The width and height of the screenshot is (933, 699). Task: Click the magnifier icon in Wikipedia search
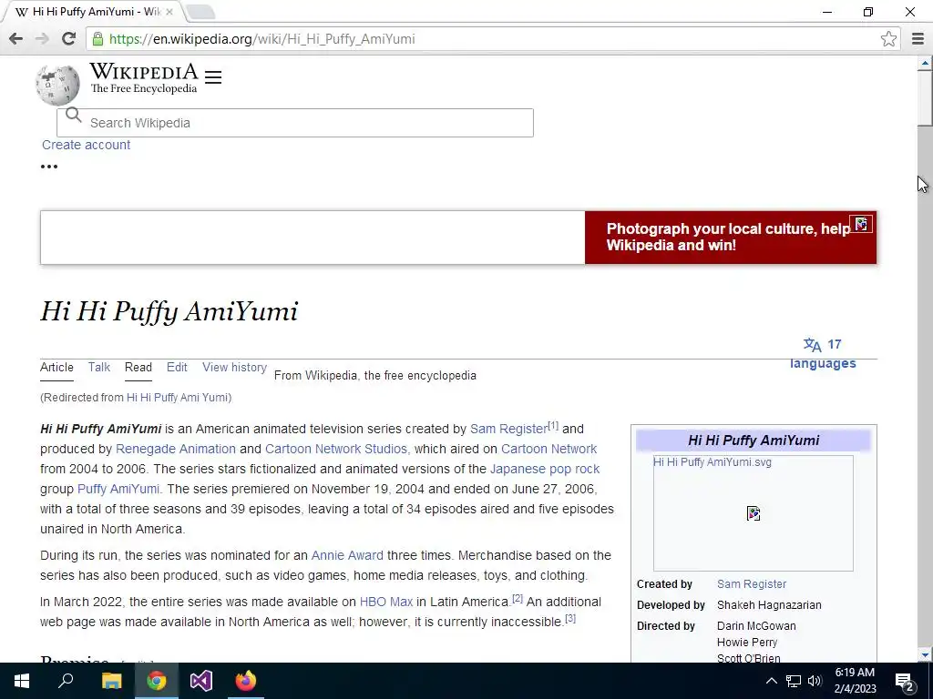pos(73,115)
